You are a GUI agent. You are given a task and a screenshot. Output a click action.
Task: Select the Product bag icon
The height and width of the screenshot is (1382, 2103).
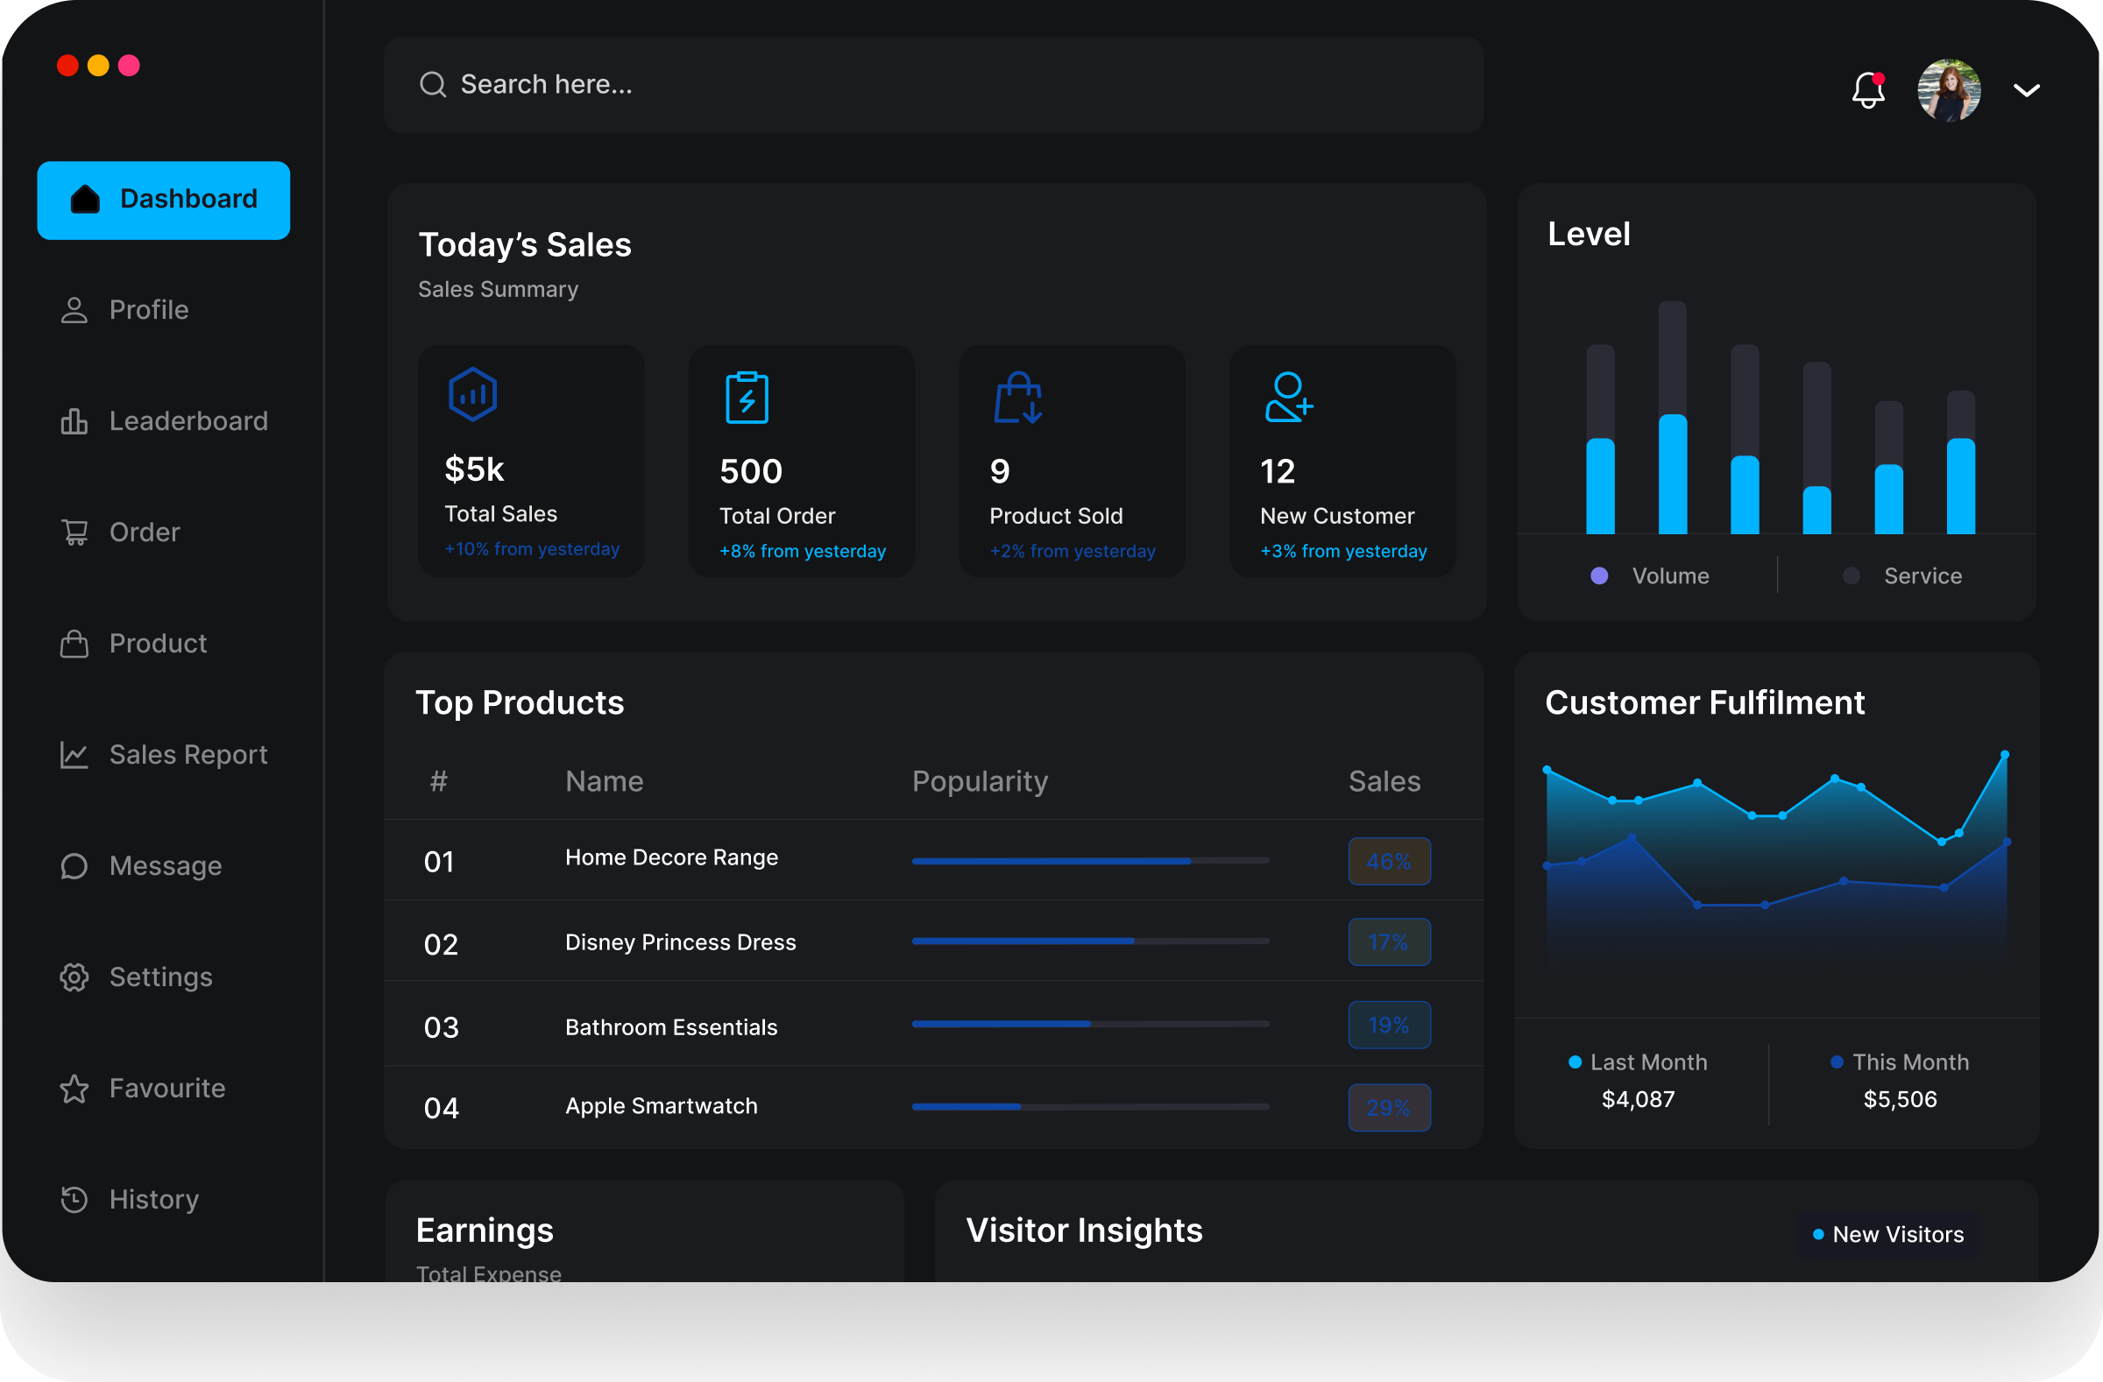pyautogui.click(x=74, y=644)
